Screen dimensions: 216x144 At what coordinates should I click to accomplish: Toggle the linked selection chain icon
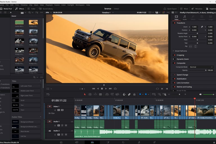(129, 94)
